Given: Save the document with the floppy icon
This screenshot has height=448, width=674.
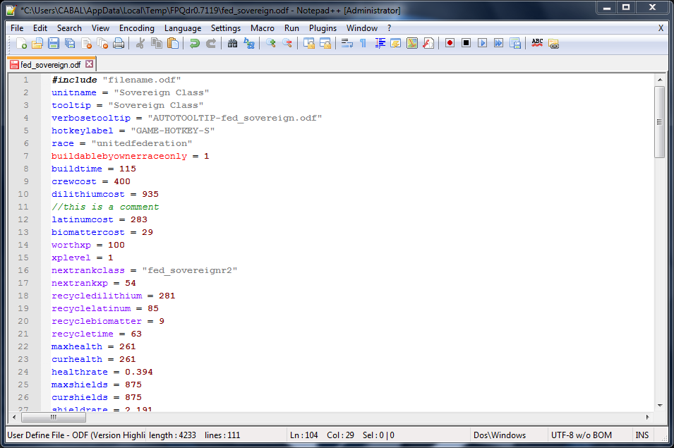Looking at the screenshot, I should click(54, 43).
